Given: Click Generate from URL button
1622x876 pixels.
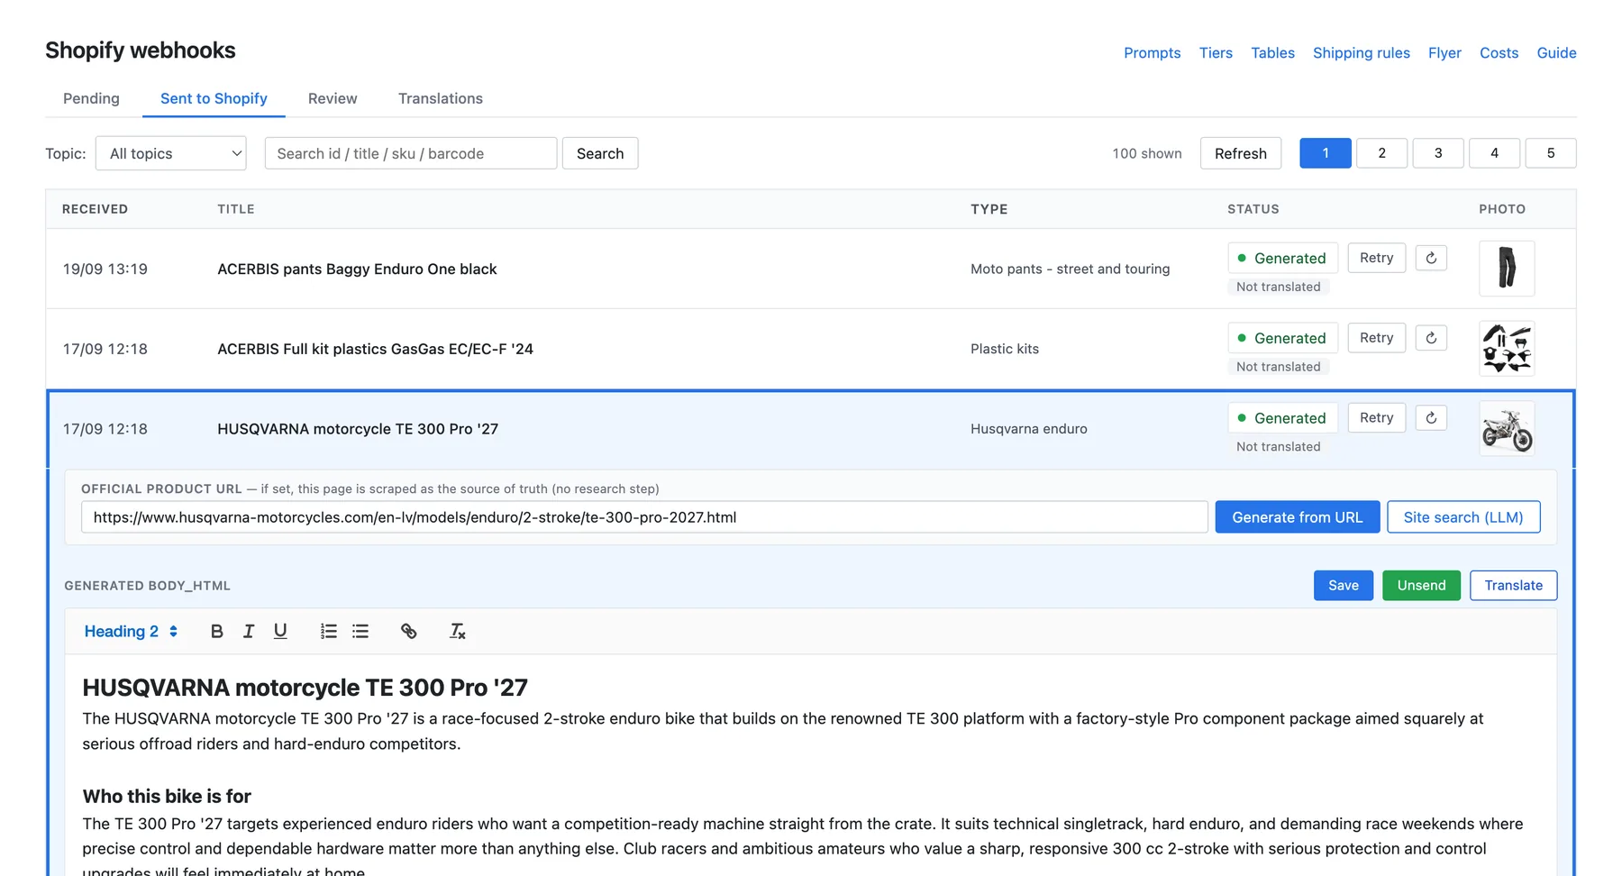Looking at the screenshot, I should pos(1297,517).
